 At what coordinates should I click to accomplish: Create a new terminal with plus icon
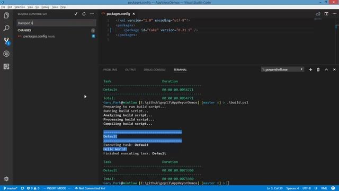pyautogui.click(x=310, y=70)
